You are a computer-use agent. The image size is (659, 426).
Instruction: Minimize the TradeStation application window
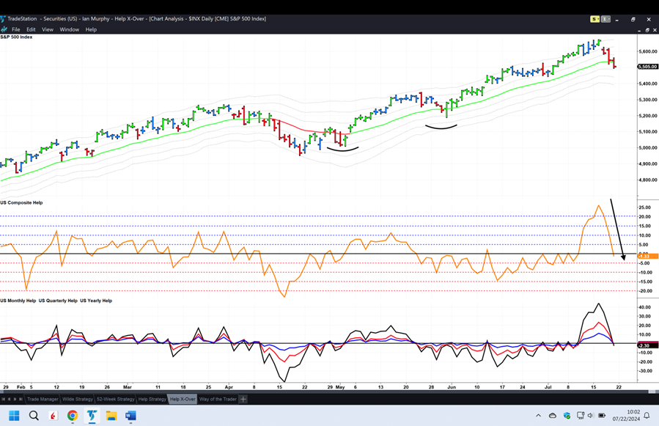(x=617, y=19)
